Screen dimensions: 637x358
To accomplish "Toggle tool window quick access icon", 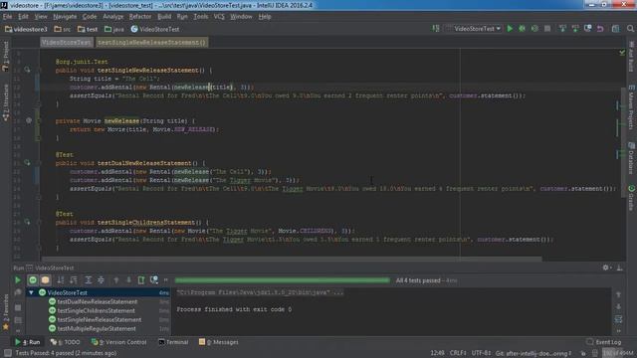I will (x=7, y=353).
